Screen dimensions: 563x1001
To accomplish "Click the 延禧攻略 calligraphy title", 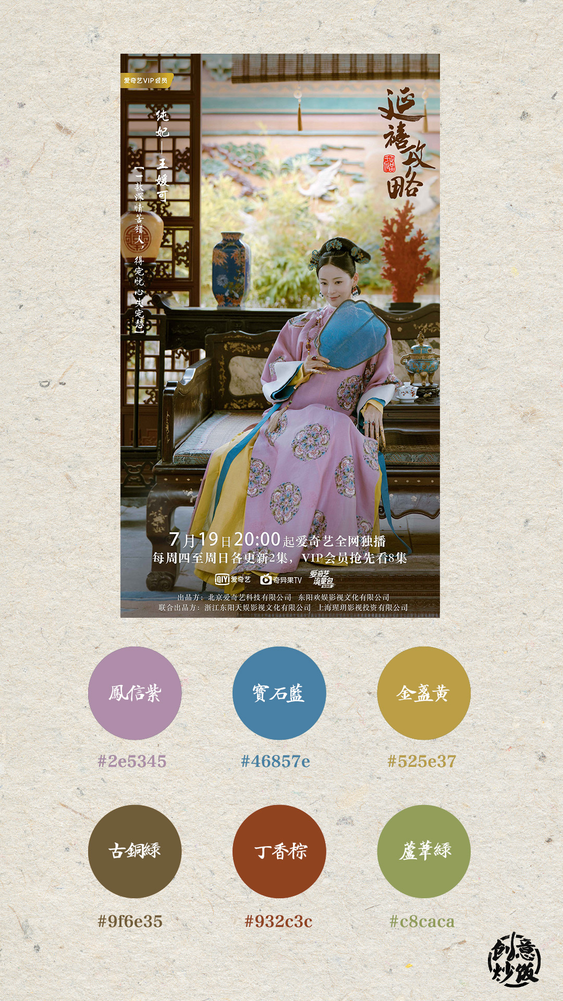I will coord(407,144).
